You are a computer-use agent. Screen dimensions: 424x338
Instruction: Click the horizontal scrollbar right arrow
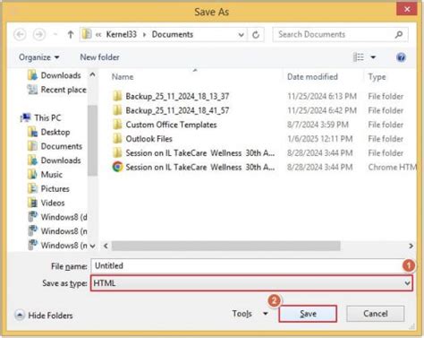coord(411,246)
